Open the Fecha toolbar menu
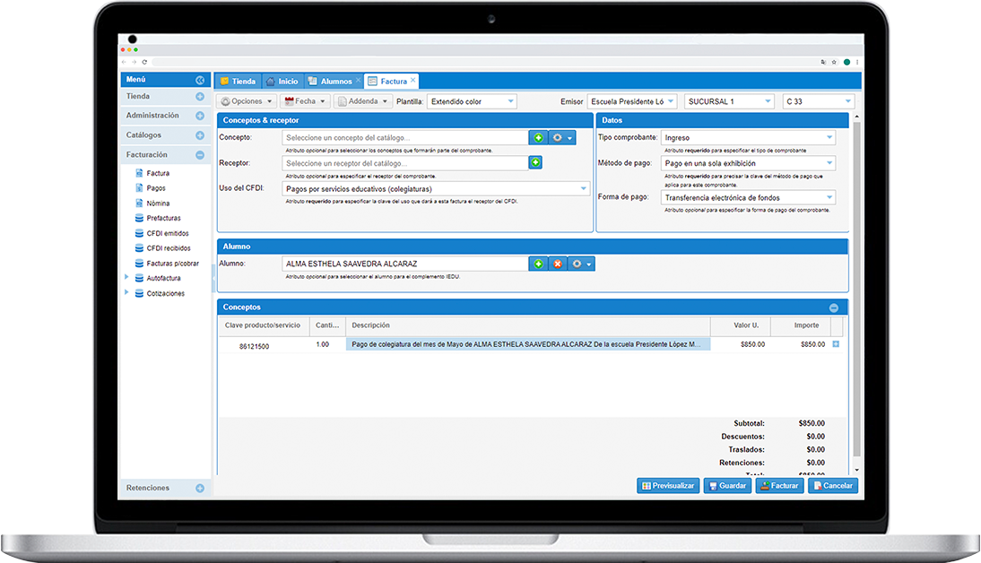This screenshot has width=981, height=563. 305,101
